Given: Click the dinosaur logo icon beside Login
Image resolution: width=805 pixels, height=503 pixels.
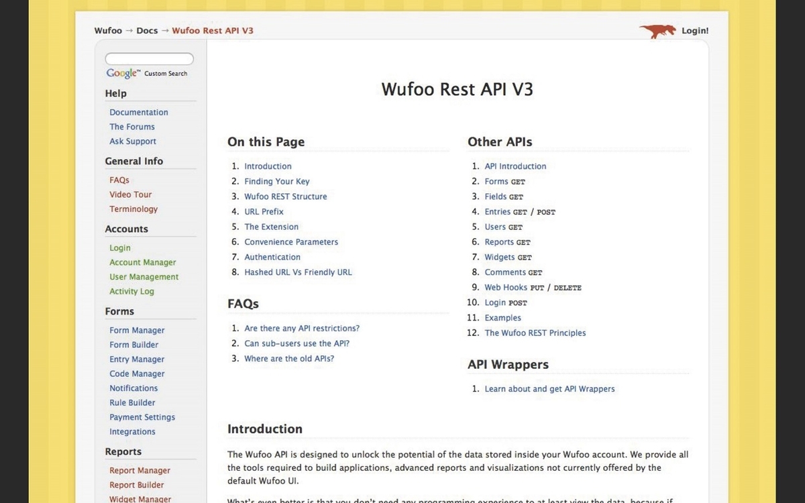Looking at the screenshot, I should click(x=658, y=31).
